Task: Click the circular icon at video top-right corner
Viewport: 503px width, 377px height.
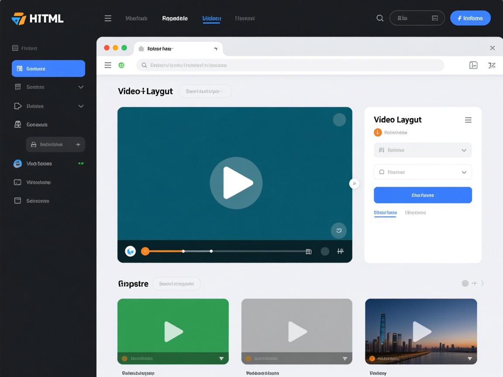Action: click(x=339, y=120)
